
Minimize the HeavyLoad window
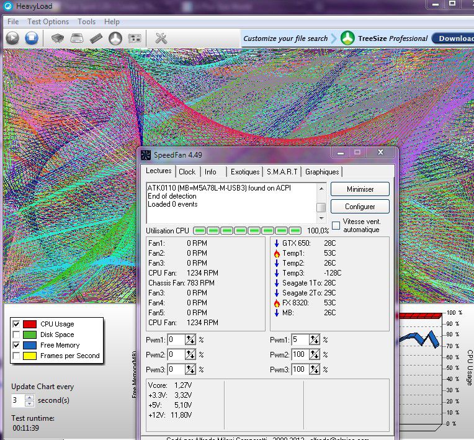pos(436,4)
